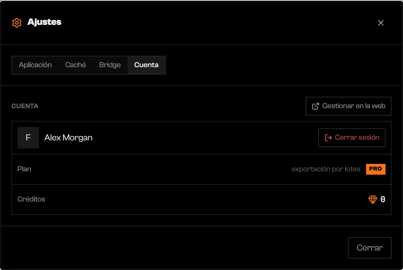The width and height of the screenshot is (403, 270).
Task: Click the credits value 0
Action: pyautogui.click(x=383, y=199)
